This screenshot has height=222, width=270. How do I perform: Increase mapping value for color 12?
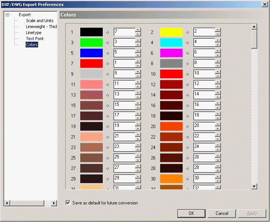click(x=217, y=82)
